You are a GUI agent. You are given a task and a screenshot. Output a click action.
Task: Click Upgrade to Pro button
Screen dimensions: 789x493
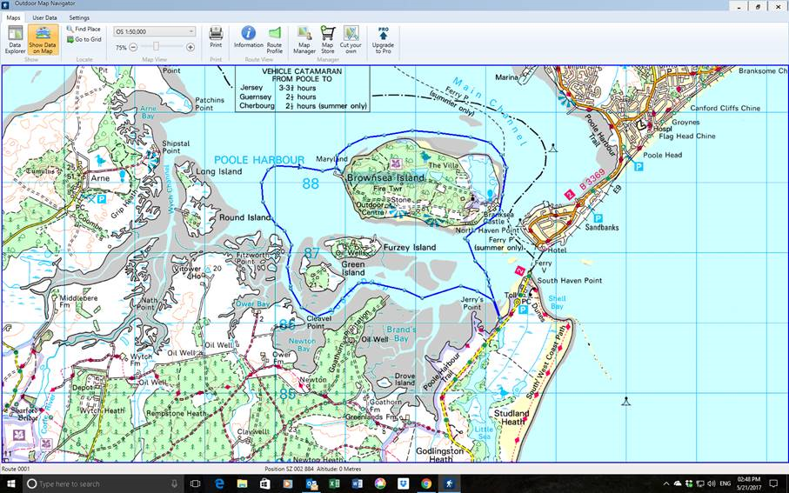click(383, 39)
